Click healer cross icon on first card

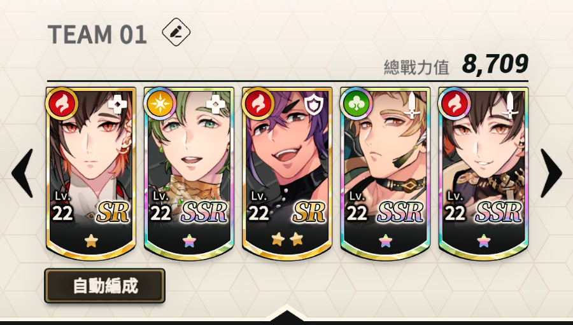[x=118, y=104]
